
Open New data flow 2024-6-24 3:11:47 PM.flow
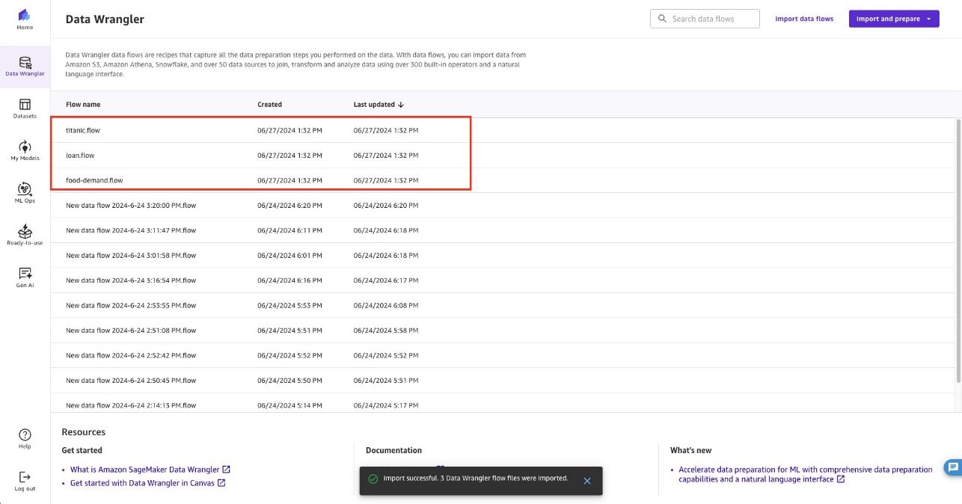click(131, 230)
